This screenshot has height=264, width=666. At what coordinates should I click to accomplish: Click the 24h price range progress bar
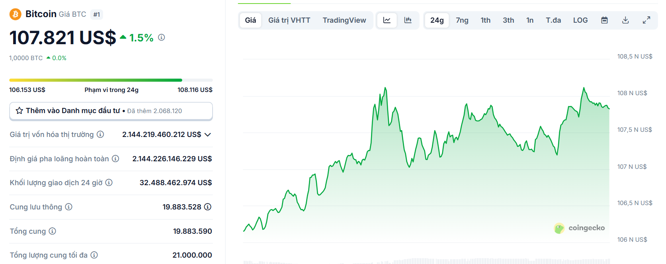(x=111, y=80)
